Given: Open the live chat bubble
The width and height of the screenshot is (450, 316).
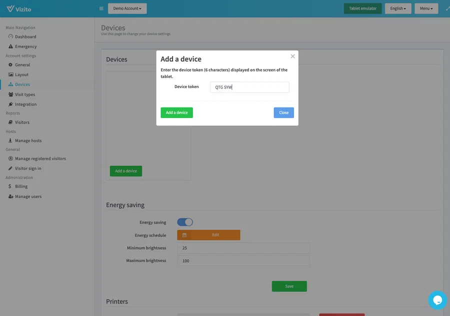Looking at the screenshot, I should click(437, 300).
